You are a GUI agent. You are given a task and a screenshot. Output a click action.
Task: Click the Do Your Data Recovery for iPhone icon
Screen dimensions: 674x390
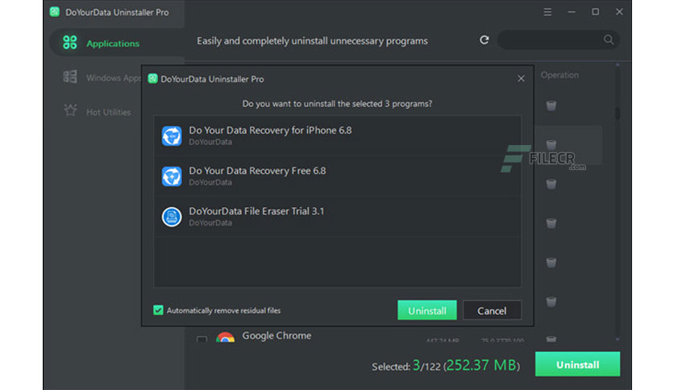(x=172, y=135)
